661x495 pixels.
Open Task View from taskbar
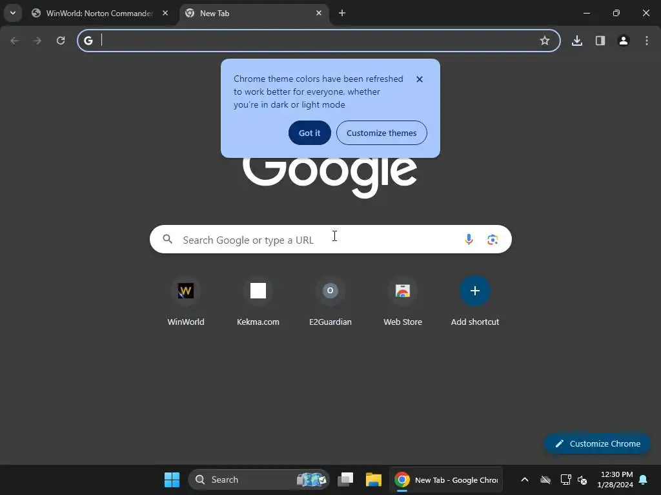346,480
